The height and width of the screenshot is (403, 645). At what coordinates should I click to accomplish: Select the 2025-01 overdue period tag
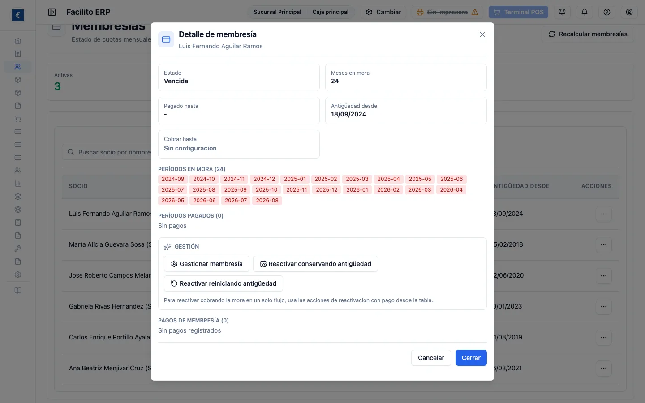click(x=295, y=179)
